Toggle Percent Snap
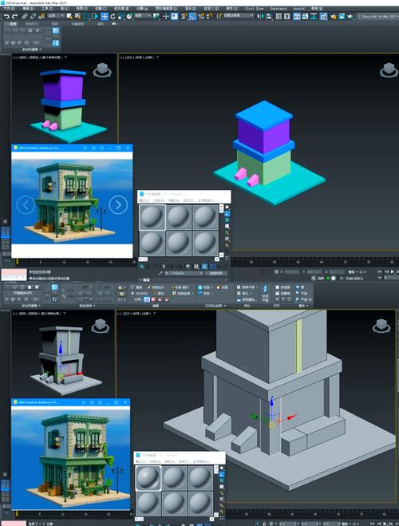 pos(201,16)
